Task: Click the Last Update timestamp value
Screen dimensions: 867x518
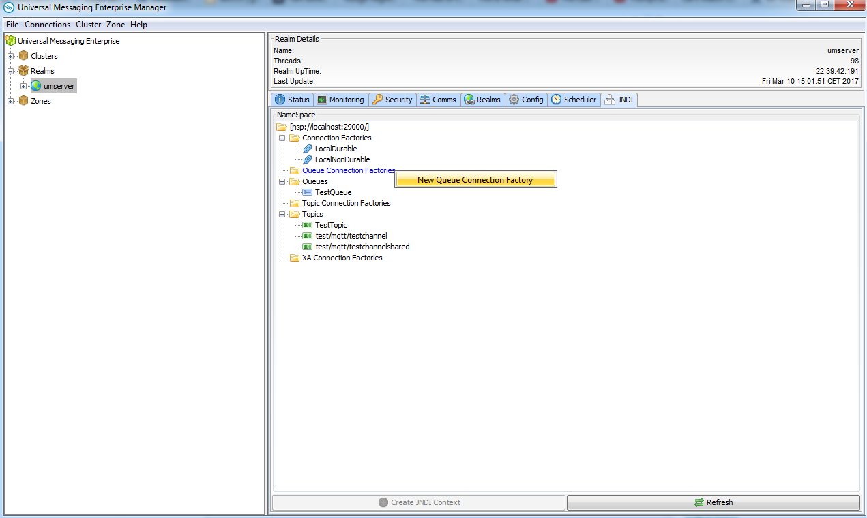Action: (810, 81)
